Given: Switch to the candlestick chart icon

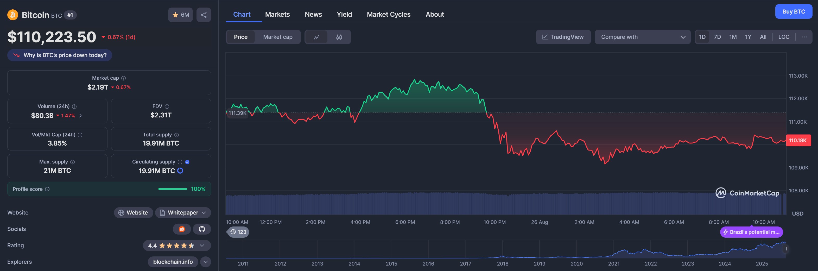Looking at the screenshot, I should 339,37.
